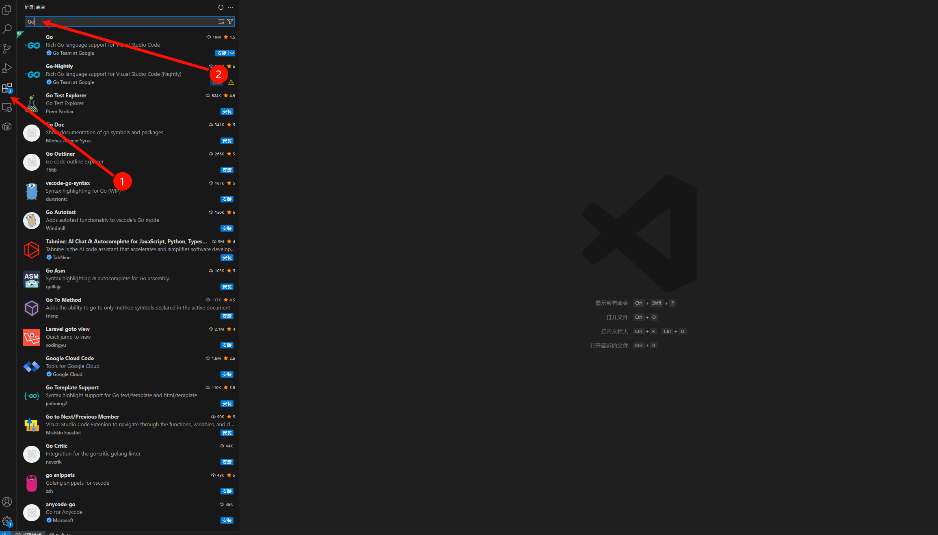Open extensions view more actions menu
Screen dimensions: 938x535
[x=231, y=7]
